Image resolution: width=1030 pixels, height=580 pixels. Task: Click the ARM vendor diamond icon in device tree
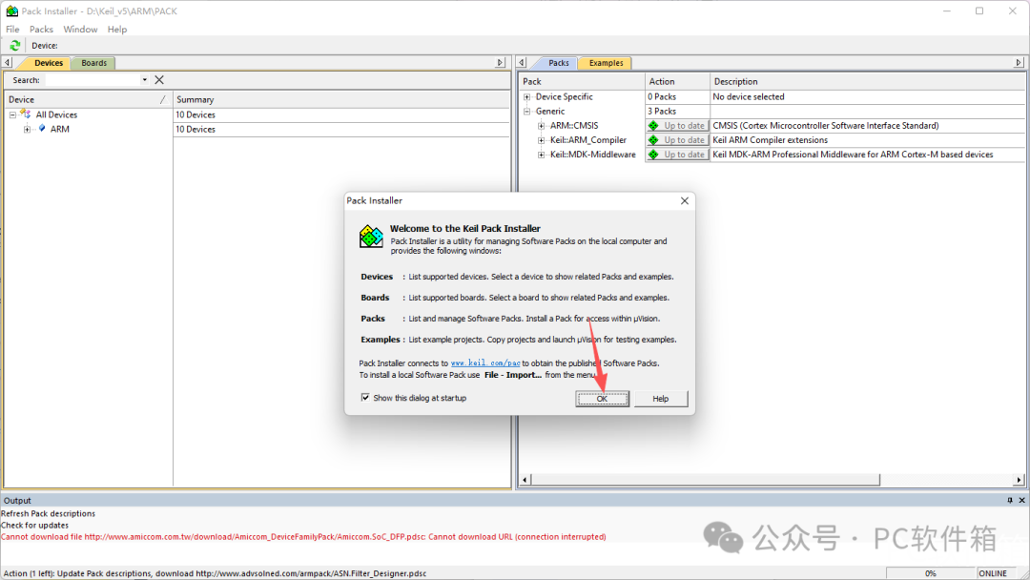coord(42,129)
